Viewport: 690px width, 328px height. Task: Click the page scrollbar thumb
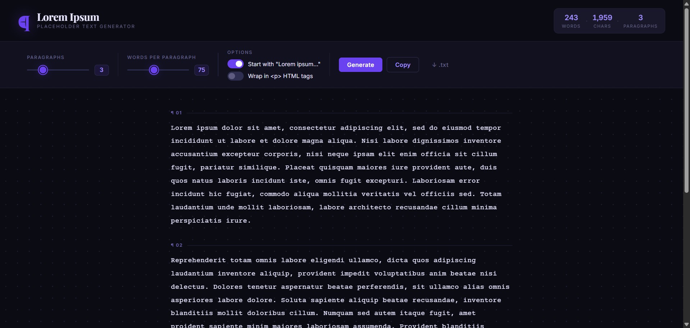click(x=686, y=100)
